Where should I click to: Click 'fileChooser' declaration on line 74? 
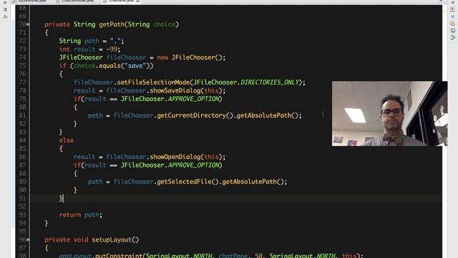point(126,57)
